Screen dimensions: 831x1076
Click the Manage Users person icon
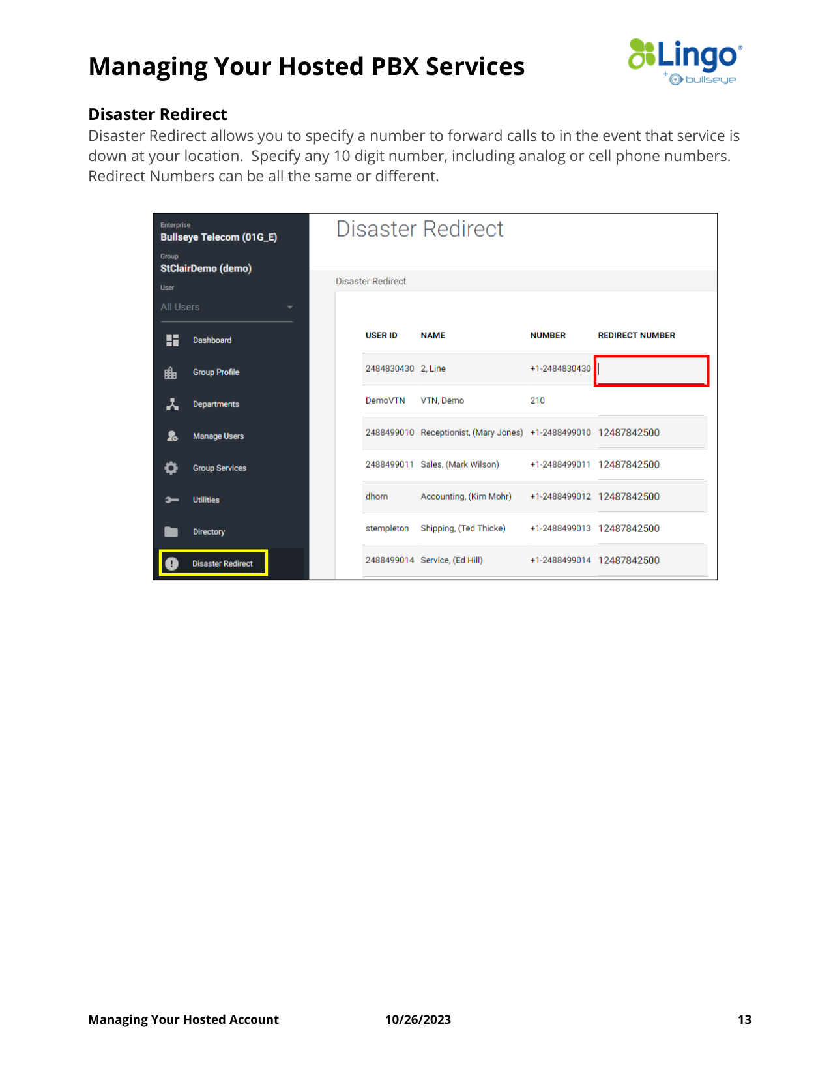(x=172, y=436)
